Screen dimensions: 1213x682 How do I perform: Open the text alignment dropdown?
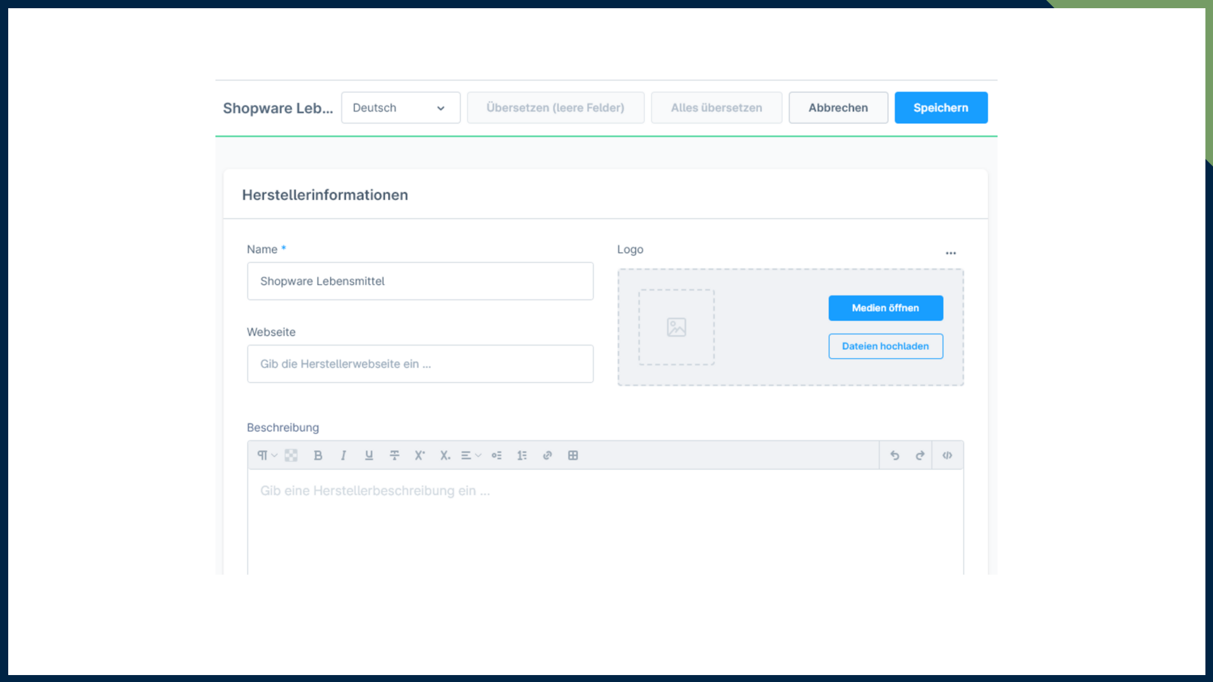(471, 455)
